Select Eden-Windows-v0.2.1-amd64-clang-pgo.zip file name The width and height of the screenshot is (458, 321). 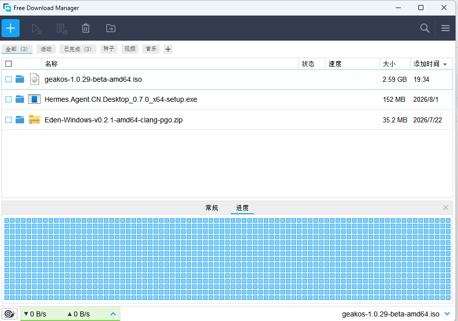(113, 120)
